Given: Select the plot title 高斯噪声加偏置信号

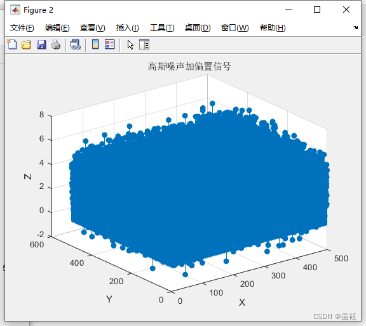Looking at the screenshot, I should coord(189,67).
